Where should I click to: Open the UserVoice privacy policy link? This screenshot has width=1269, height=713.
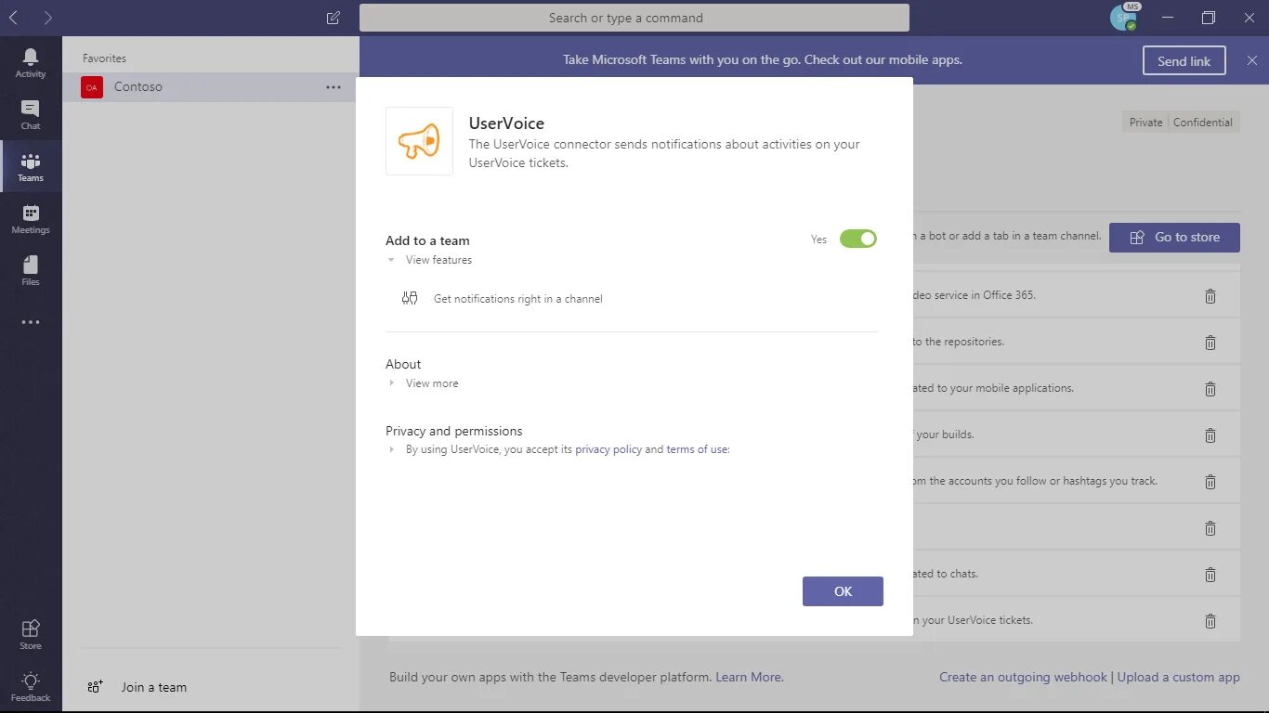(608, 449)
